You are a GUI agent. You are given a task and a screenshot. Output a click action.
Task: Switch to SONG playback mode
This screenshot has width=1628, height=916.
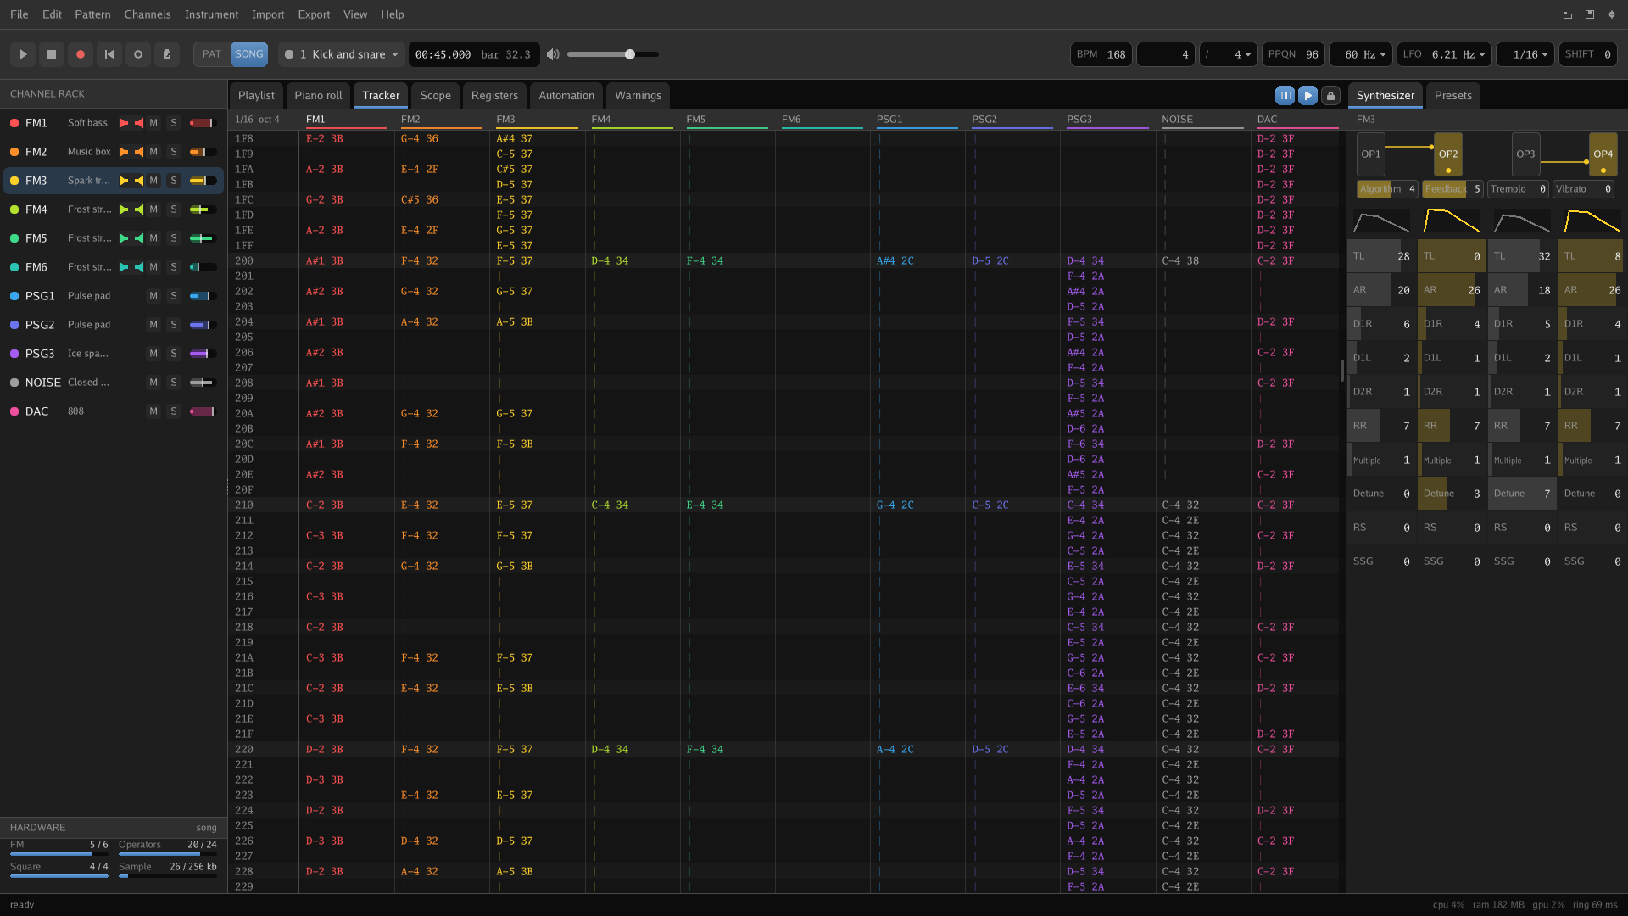pos(249,54)
